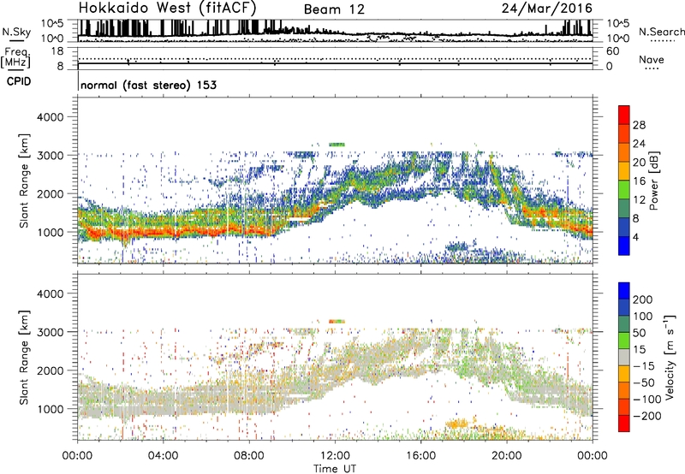Click the frequency scale value '18'
This screenshot has height=474, width=685.
pyautogui.click(x=57, y=51)
